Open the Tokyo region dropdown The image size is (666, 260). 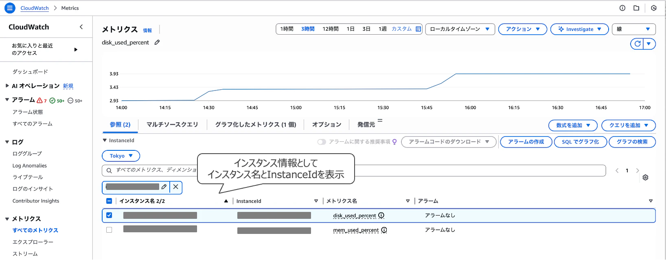click(x=121, y=156)
